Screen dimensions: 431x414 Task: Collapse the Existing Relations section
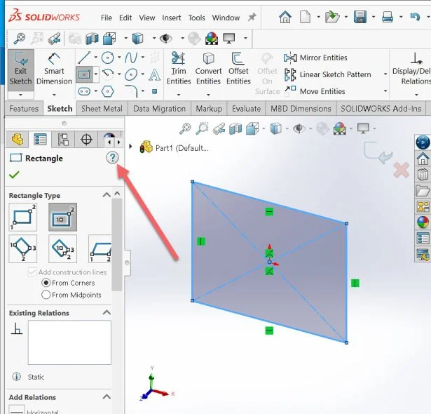click(x=107, y=313)
